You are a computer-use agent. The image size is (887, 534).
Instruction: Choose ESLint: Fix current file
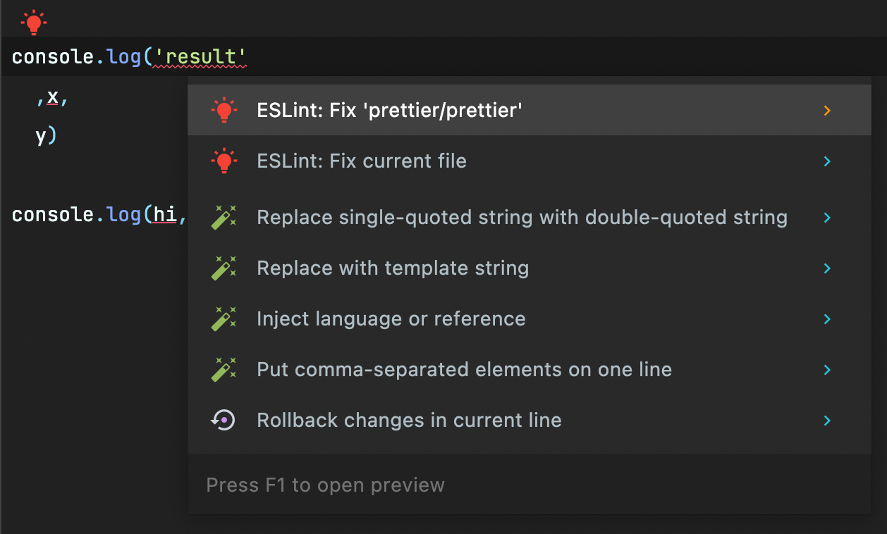(362, 161)
